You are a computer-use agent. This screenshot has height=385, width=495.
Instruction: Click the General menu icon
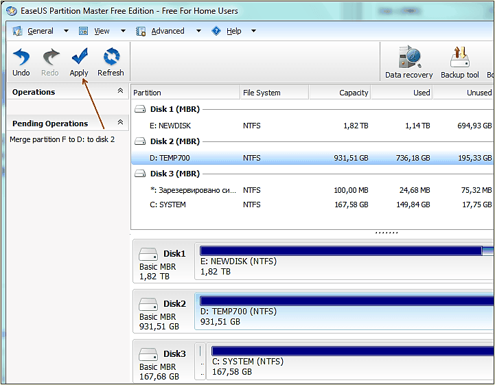(17, 31)
